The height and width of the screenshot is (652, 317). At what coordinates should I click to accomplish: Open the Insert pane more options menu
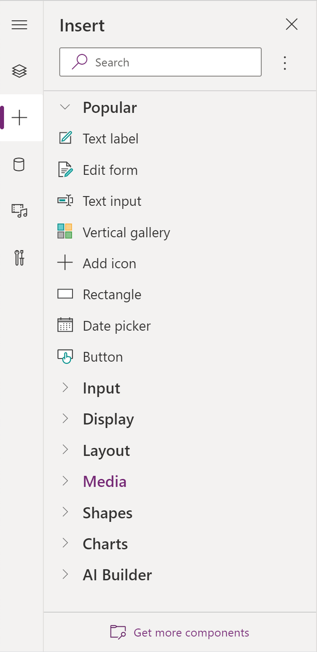(285, 63)
